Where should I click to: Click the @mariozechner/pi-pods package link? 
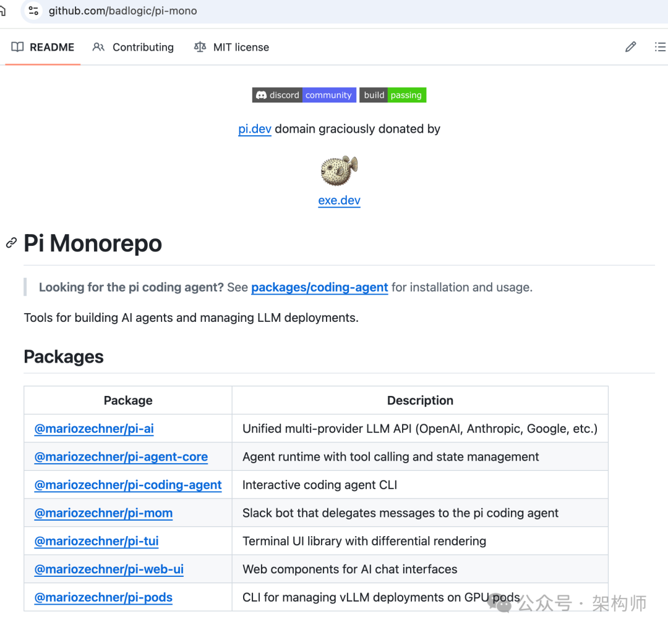click(103, 597)
